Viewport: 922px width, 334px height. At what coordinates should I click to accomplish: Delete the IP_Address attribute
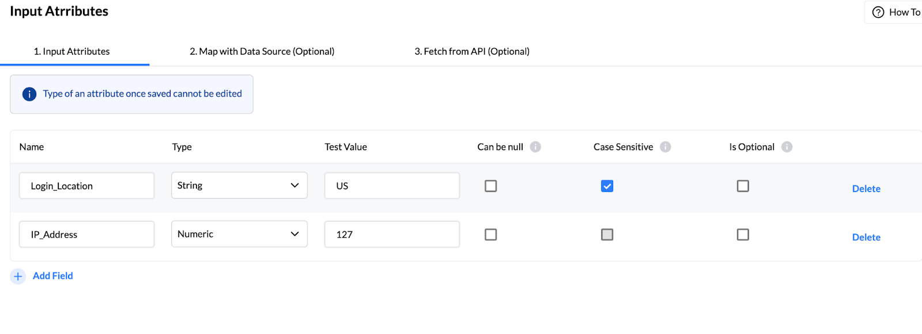click(866, 237)
